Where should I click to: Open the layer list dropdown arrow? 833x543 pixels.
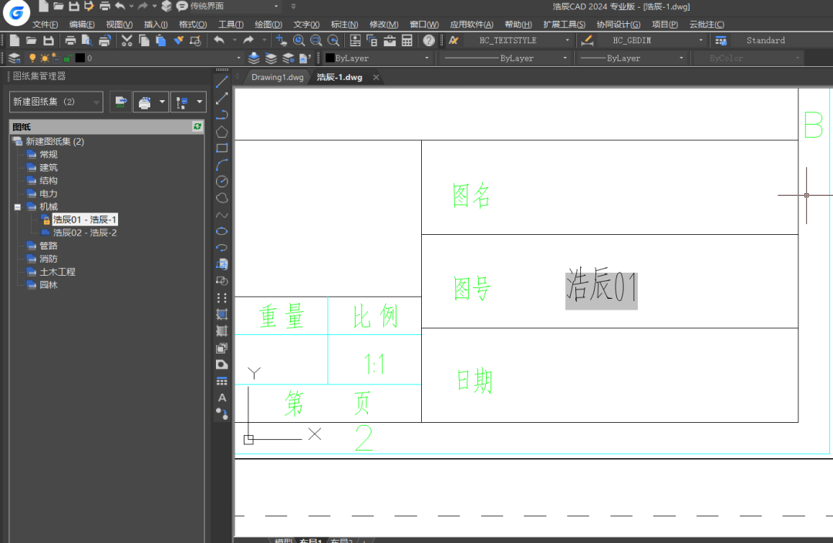[x=238, y=58]
